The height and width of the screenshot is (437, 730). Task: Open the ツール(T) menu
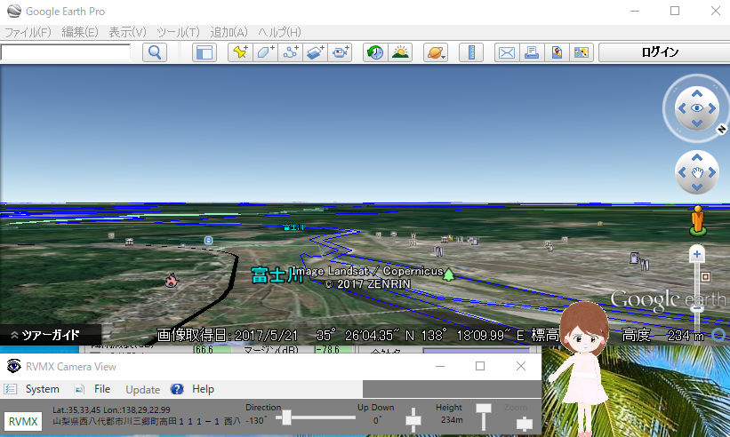(178, 32)
